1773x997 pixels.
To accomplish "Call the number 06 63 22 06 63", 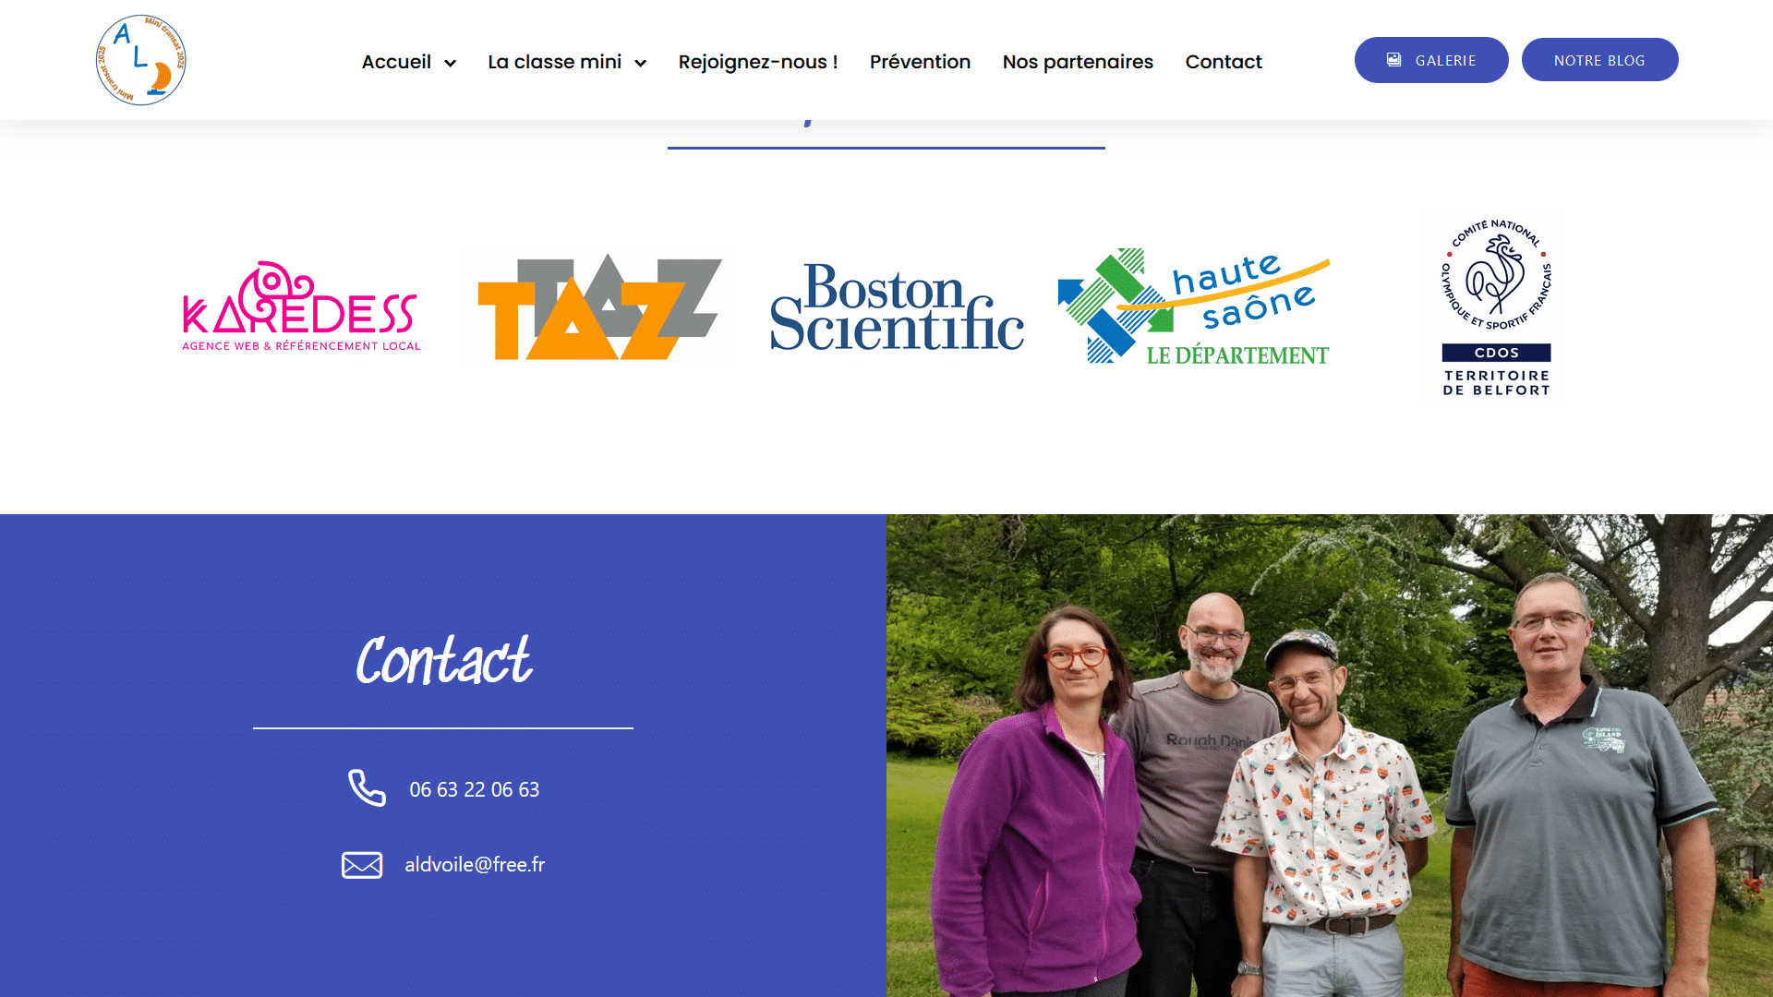I will (475, 789).
